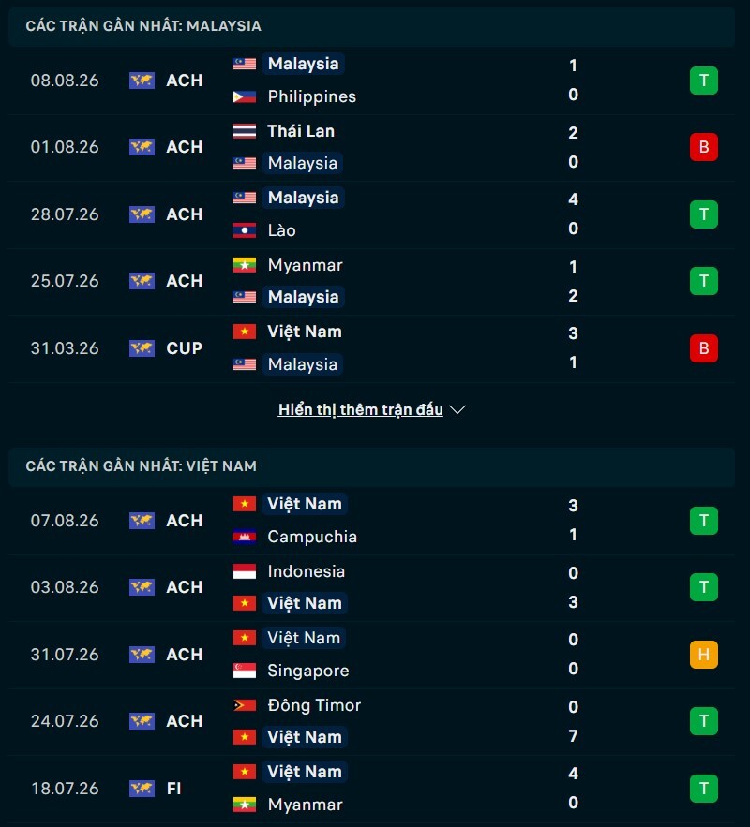750x827 pixels.
Task: Open Myanmar team in 18.07.26 FI match
Action: click(305, 805)
